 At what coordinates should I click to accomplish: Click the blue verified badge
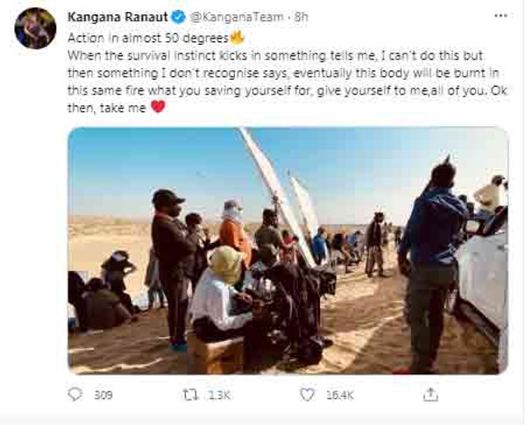click(x=179, y=17)
